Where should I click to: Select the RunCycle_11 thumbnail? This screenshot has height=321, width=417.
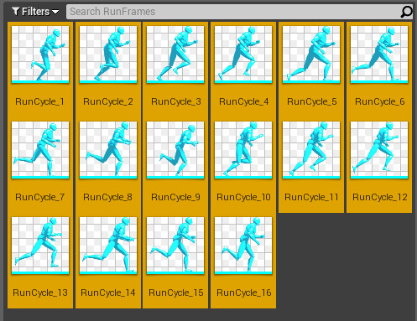pos(311,150)
